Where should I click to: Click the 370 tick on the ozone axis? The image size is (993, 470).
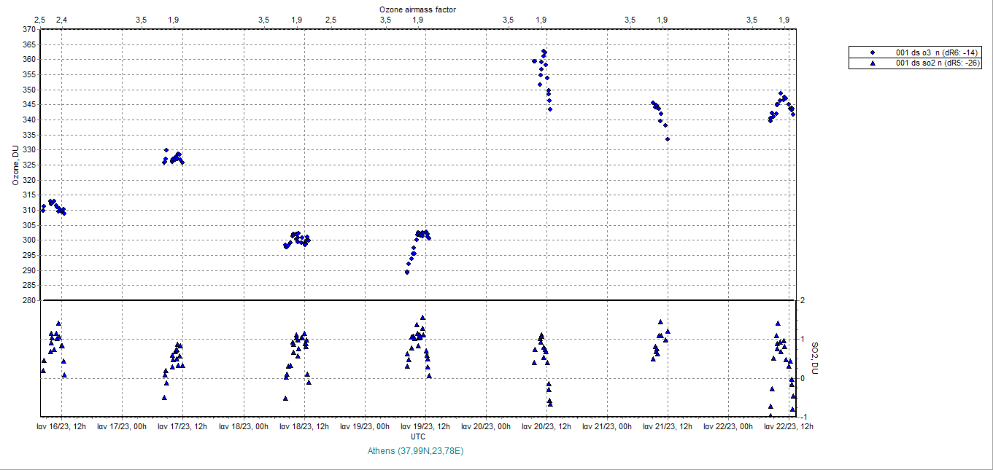pyautogui.click(x=28, y=29)
